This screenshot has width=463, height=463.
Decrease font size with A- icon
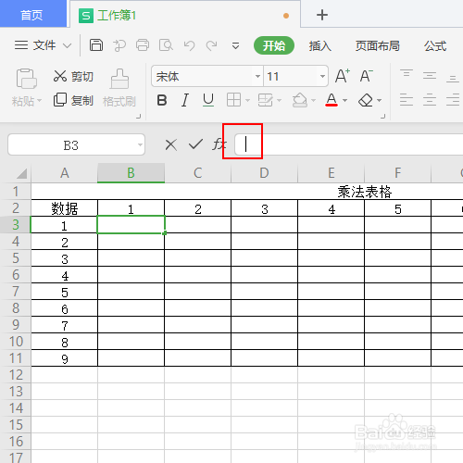pos(367,76)
